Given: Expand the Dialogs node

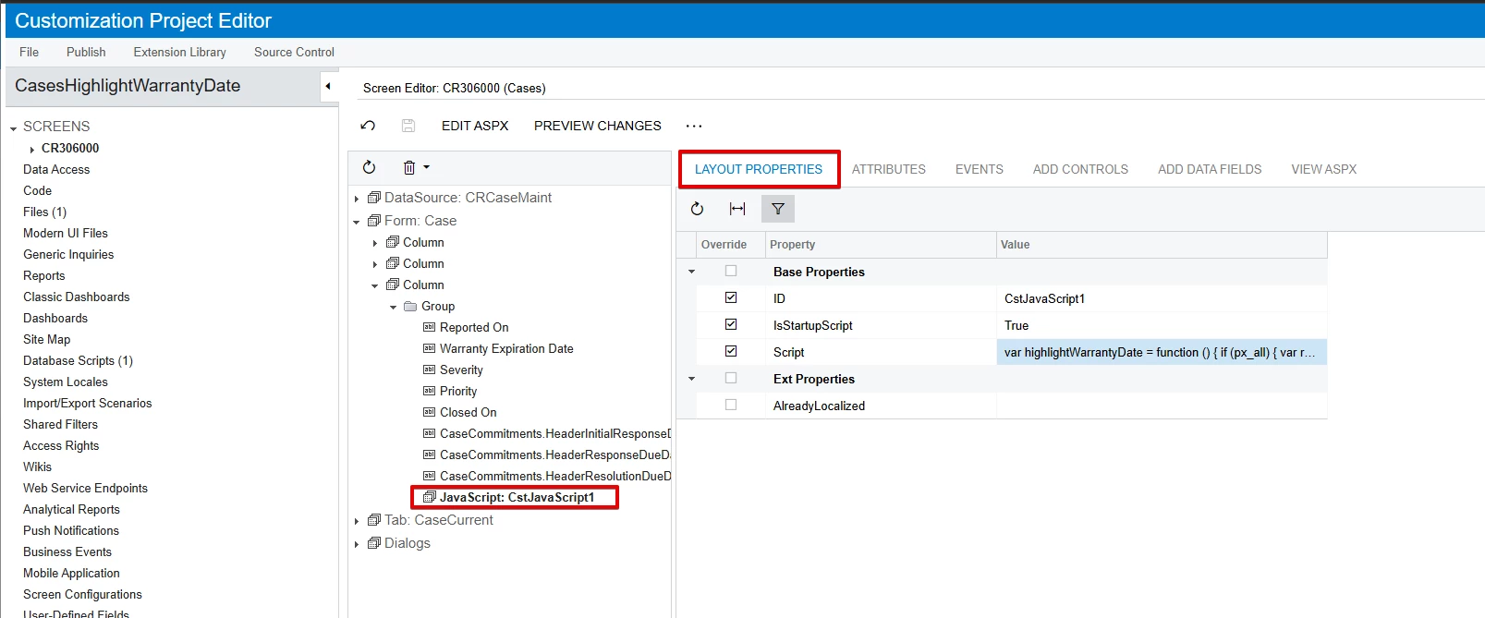Looking at the screenshot, I should click(357, 544).
